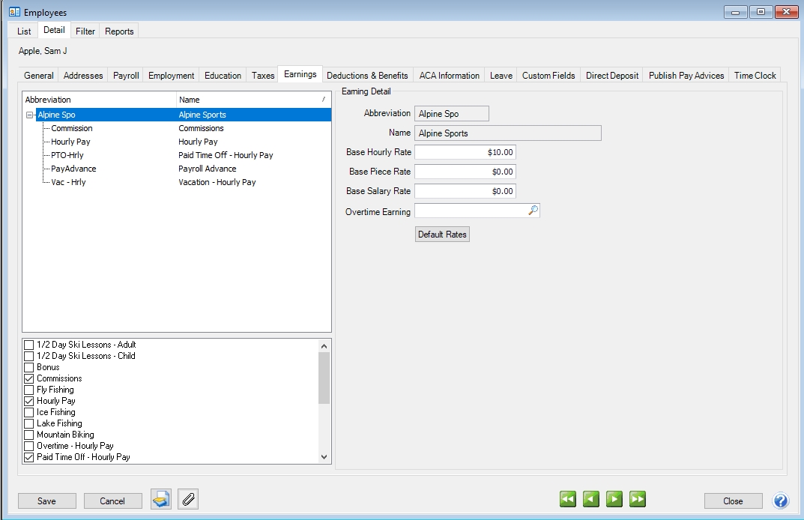Check the Fly Fishing checkbox
This screenshot has height=520, width=804.
(29, 390)
